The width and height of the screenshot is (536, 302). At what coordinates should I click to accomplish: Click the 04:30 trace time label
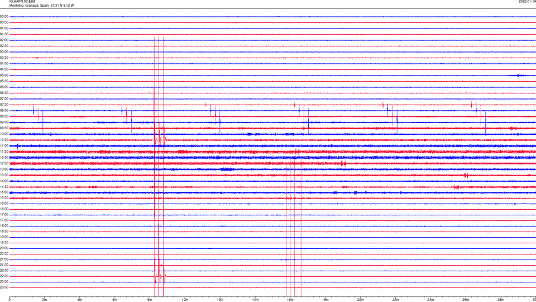pyautogui.click(x=4, y=69)
